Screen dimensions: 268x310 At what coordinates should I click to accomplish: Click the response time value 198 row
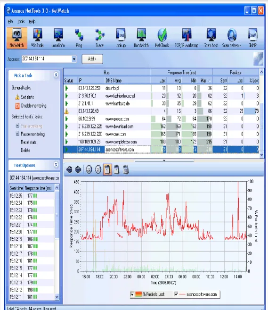click(x=32, y=290)
